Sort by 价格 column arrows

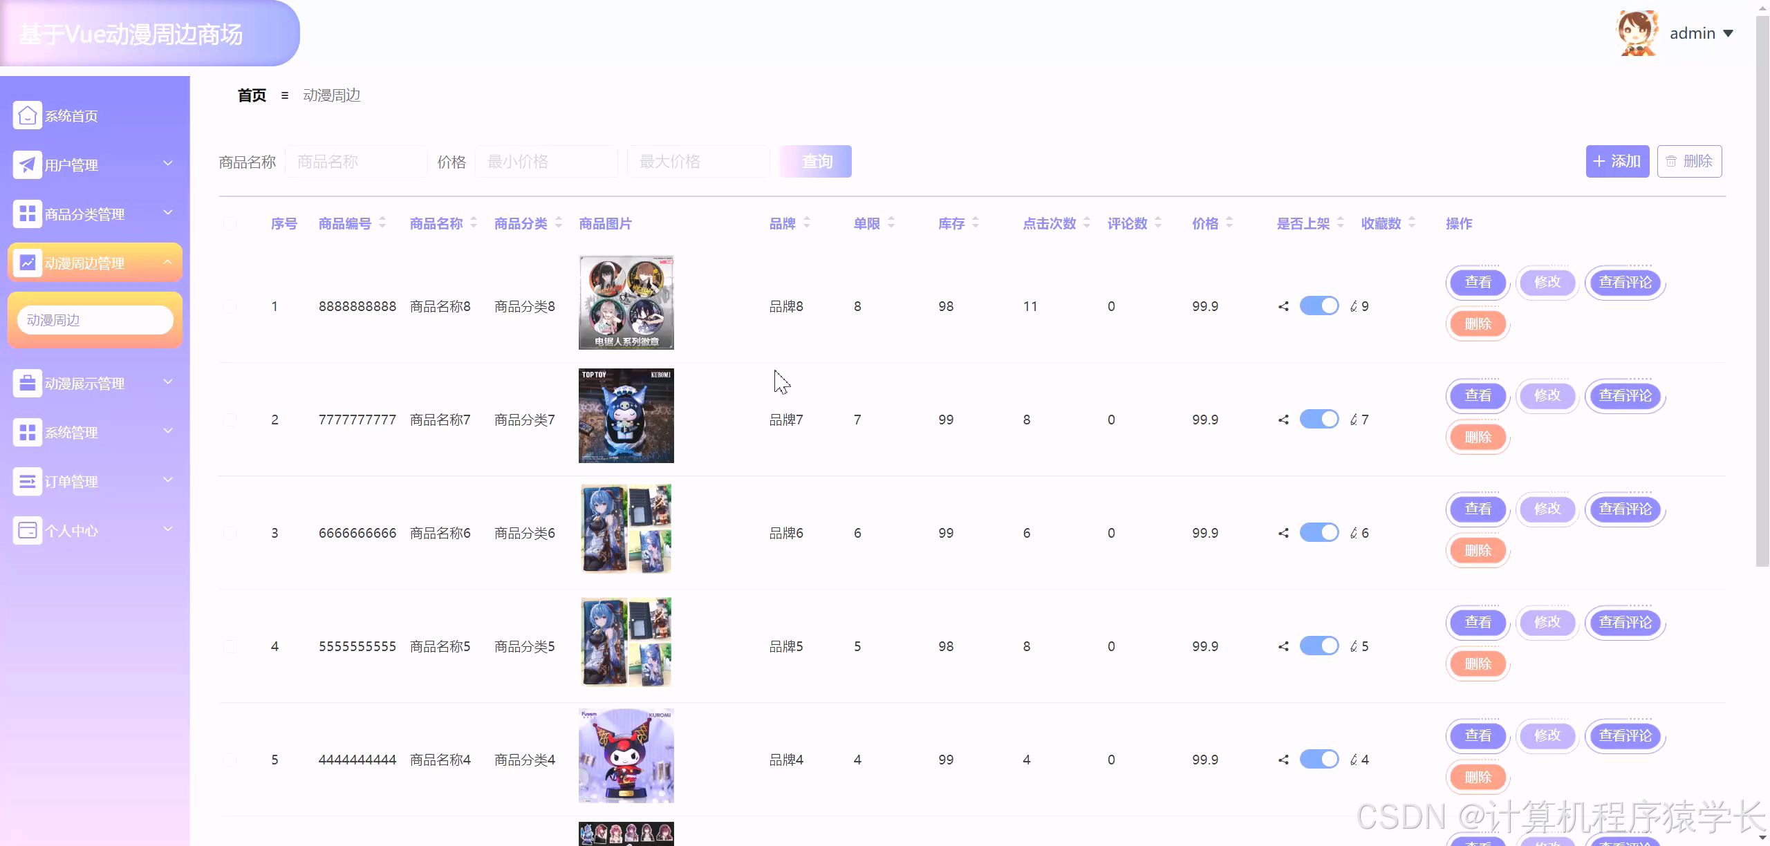coord(1229,223)
